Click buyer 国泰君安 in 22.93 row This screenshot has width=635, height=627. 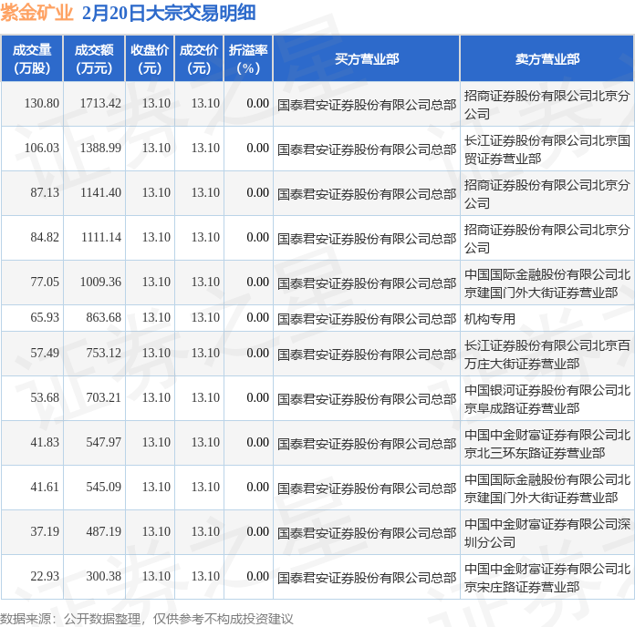[x=367, y=577]
